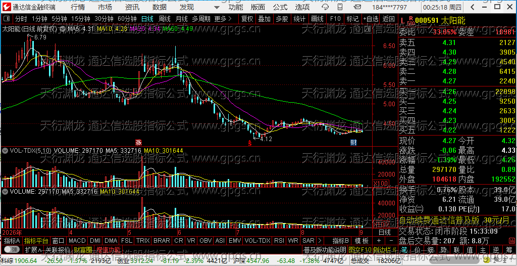Open the 日线 period selector at chart corner

(x=384, y=232)
